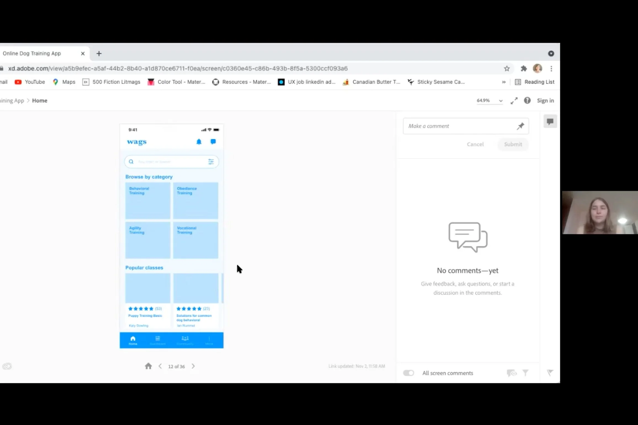Click the Chrome extensions puzzle icon
Viewport: 638px width, 425px height.
[524, 68]
